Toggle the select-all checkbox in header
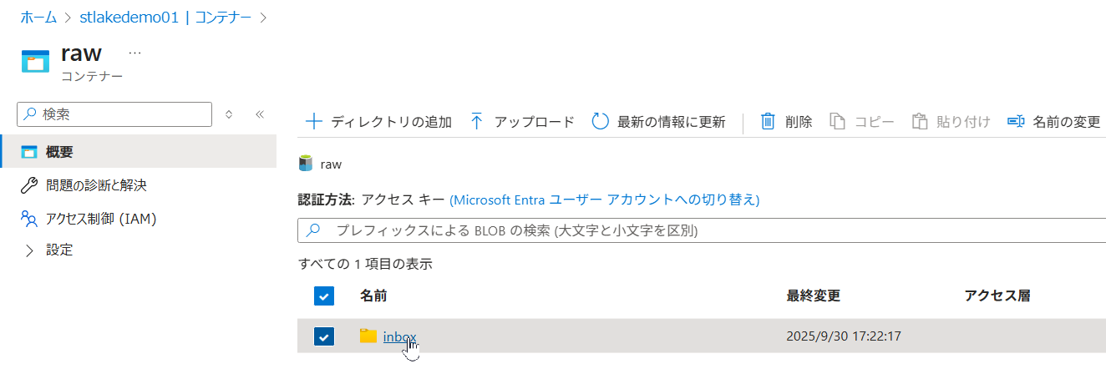 [x=324, y=296]
